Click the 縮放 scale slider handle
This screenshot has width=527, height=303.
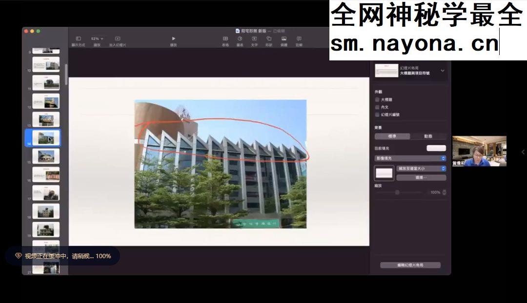click(x=397, y=192)
